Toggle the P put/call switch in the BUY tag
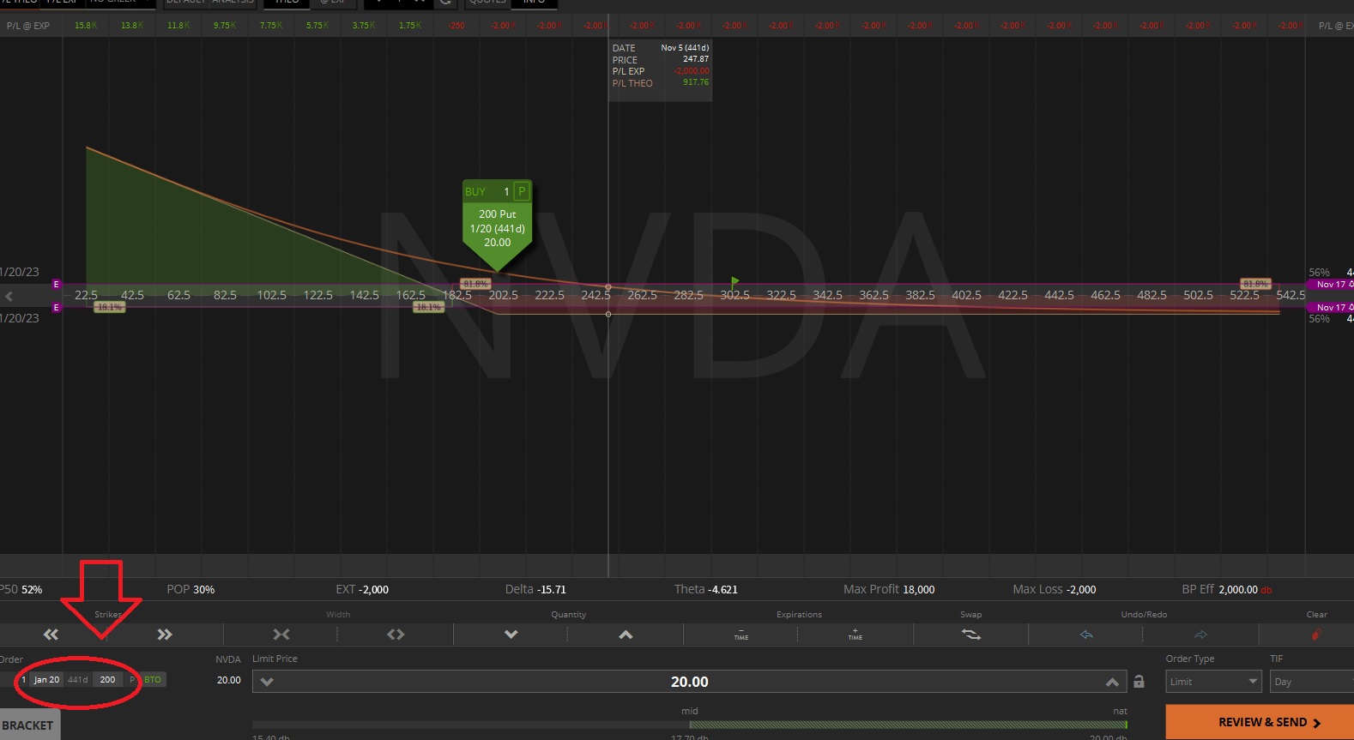The height and width of the screenshot is (740, 1354). pos(522,191)
